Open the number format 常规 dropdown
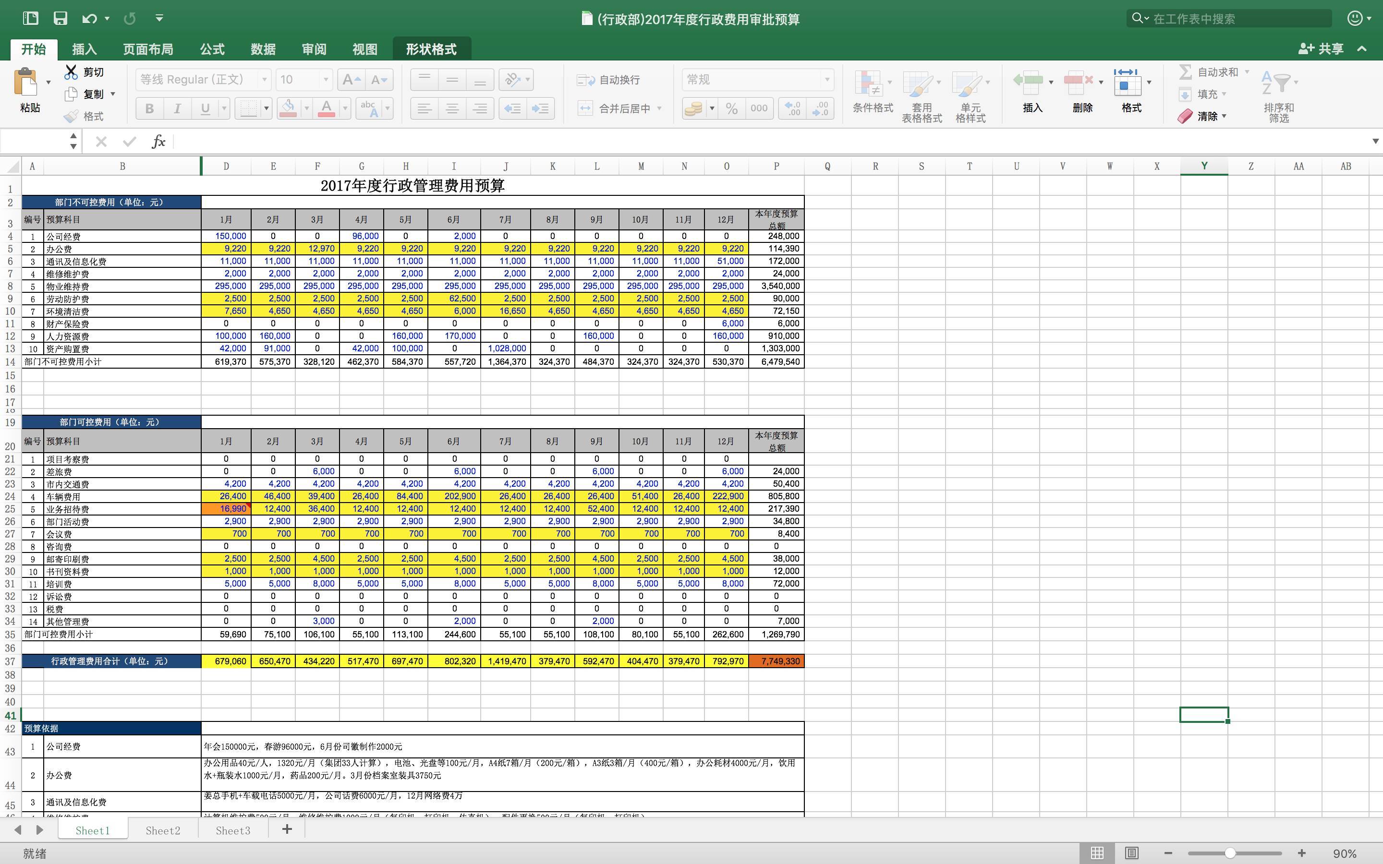 (826, 79)
